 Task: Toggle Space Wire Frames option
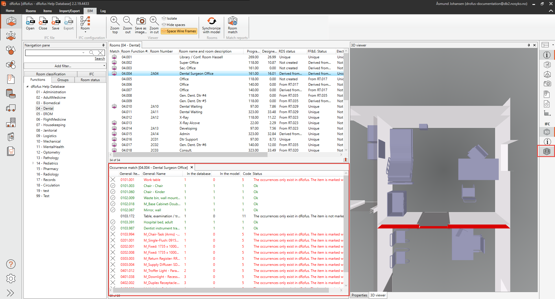pos(179,31)
